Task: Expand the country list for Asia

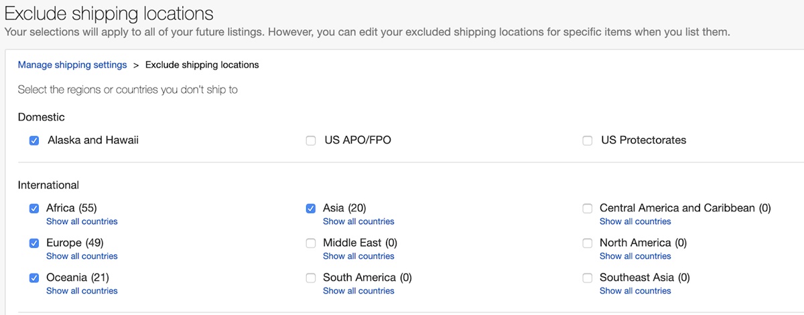Action: click(358, 221)
